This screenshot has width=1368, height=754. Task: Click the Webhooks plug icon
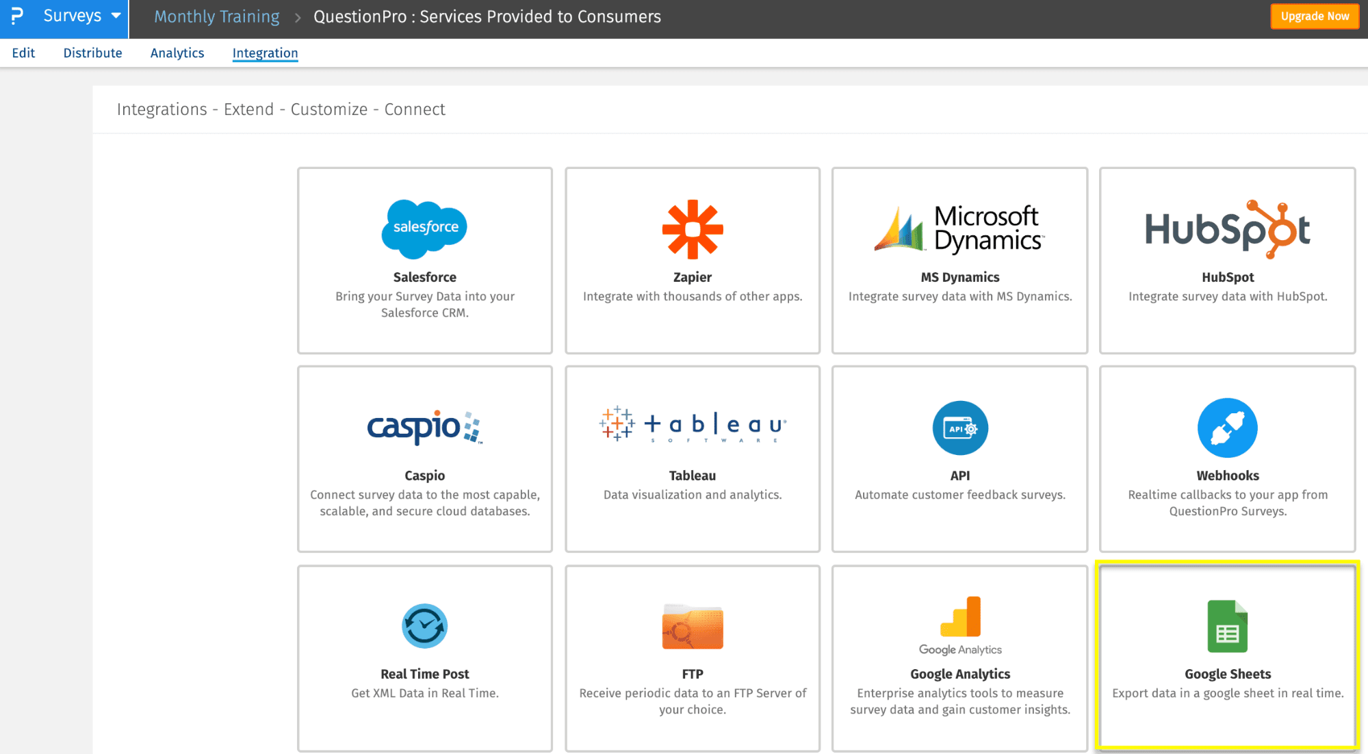[x=1228, y=428]
